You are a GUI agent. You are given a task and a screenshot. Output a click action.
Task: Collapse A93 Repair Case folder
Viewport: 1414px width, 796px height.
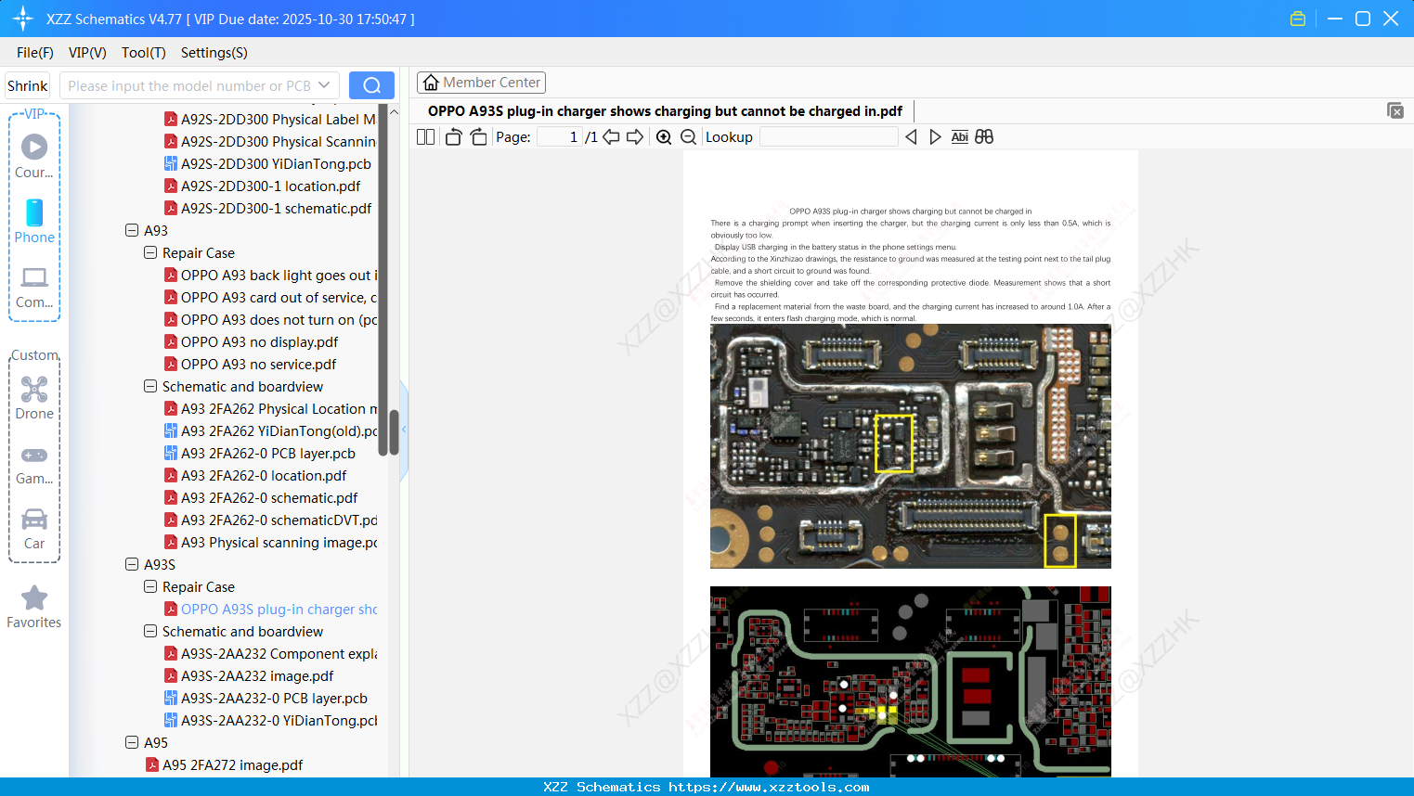[150, 252]
